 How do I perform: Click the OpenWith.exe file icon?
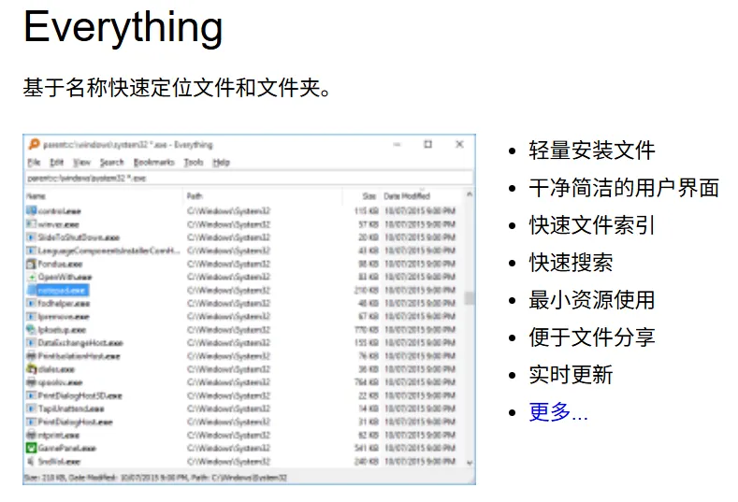[31, 277]
